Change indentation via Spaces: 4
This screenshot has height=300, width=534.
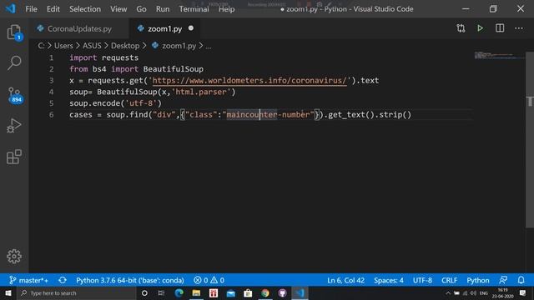389,280
